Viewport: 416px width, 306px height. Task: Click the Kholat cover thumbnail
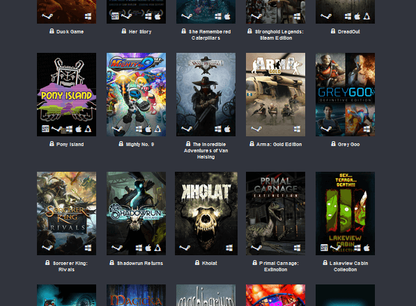[206, 214]
